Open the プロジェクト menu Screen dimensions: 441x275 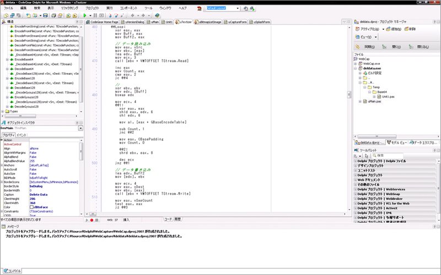point(92,8)
